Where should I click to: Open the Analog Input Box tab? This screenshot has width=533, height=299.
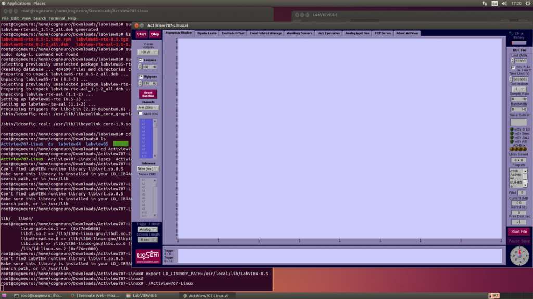coord(357,33)
